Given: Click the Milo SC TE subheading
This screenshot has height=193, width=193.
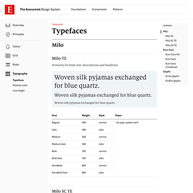Looking at the screenshot, I should click(62, 191).
